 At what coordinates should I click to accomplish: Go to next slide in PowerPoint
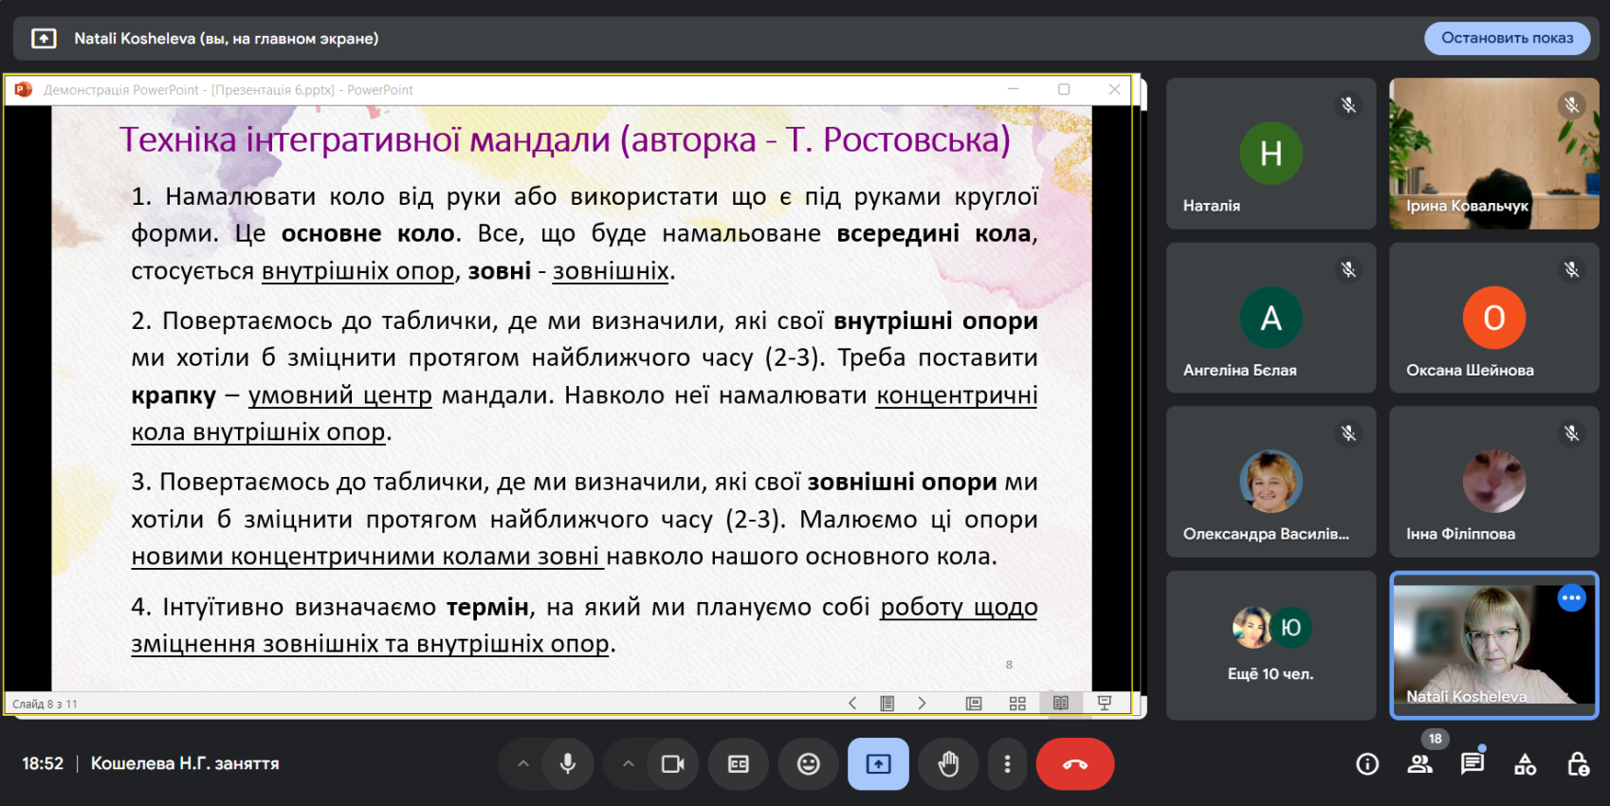click(x=922, y=704)
